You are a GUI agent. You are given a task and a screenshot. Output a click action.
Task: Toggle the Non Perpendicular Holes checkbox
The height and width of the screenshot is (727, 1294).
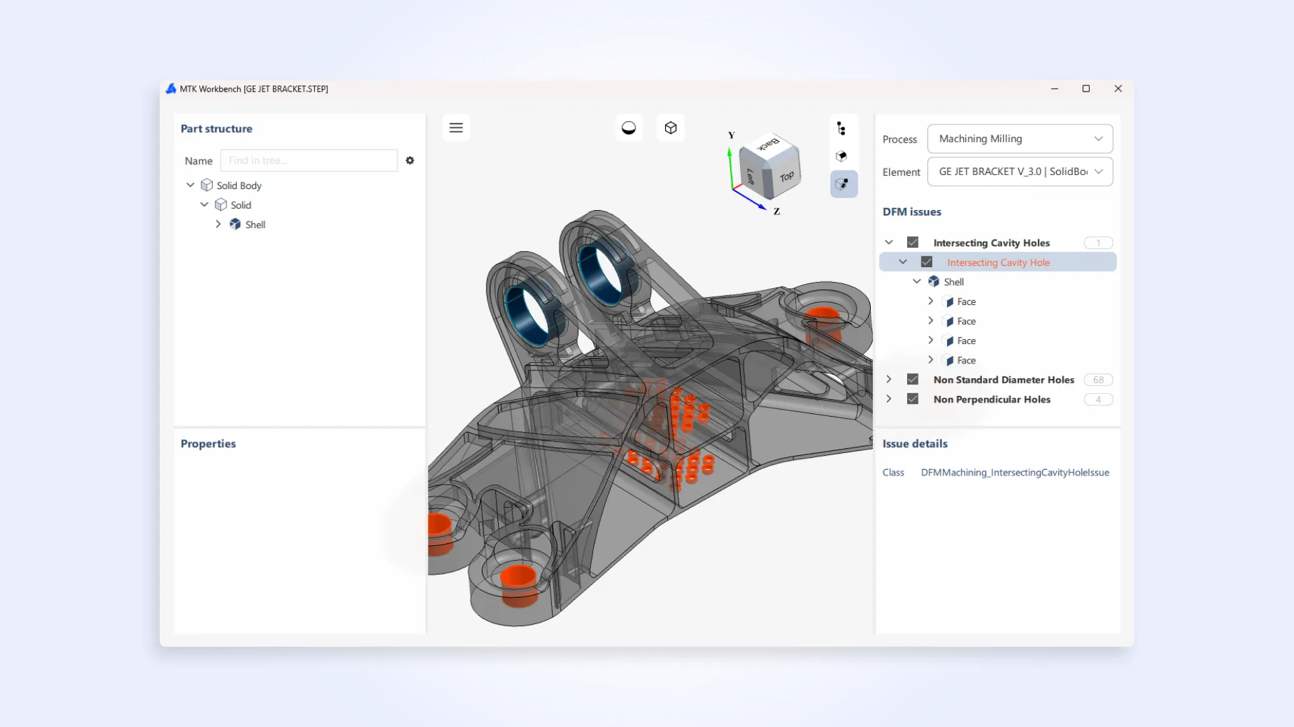(913, 399)
